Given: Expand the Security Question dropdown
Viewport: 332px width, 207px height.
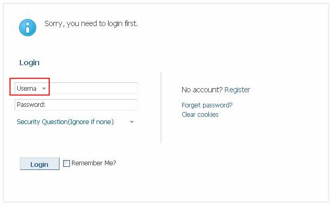Looking at the screenshot, I should click(x=75, y=122).
